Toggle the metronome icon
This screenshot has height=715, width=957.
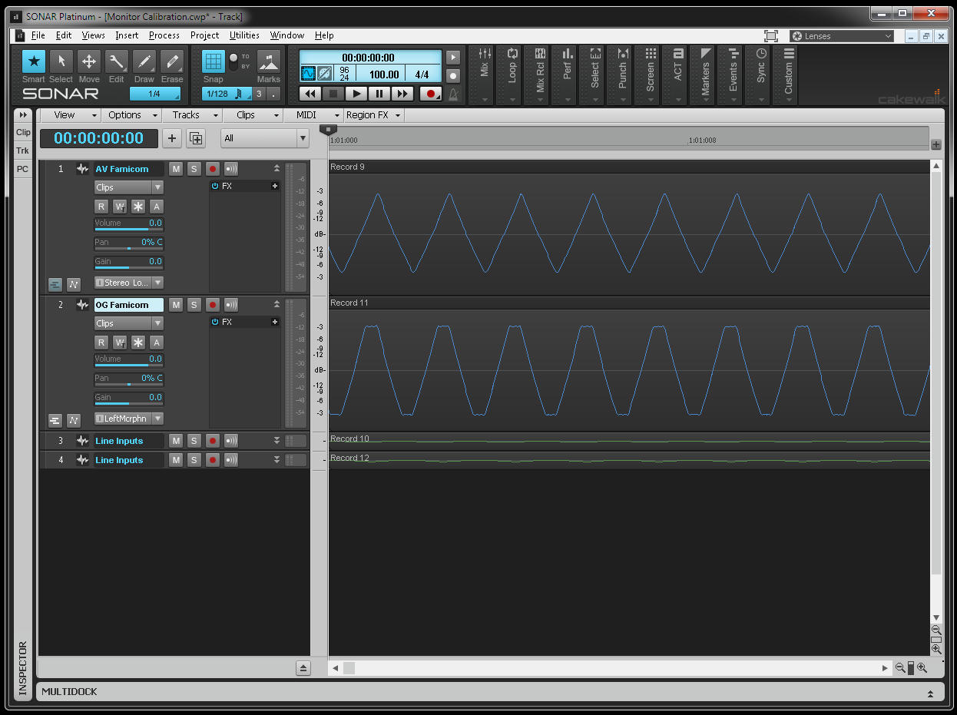453,94
